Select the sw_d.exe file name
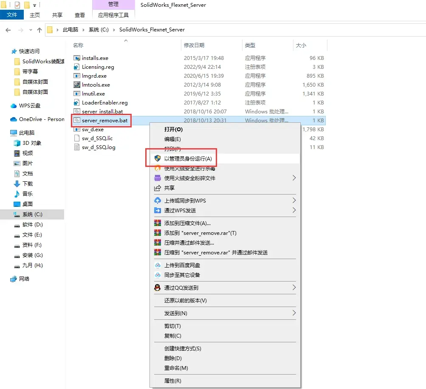The height and width of the screenshot is (389, 426). point(93,130)
